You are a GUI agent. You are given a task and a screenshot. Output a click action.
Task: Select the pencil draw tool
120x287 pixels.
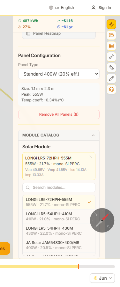click(x=111, y=78)
